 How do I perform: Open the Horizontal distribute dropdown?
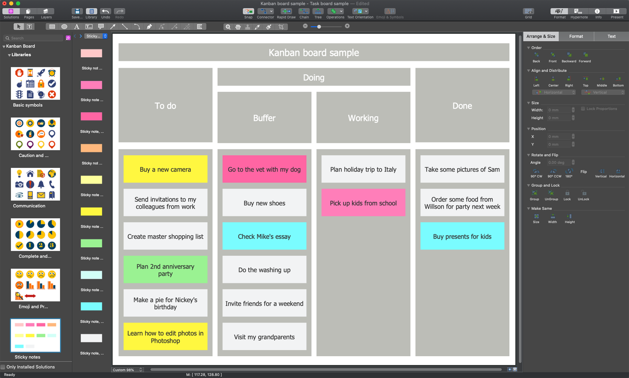pyautogui.click(x=554, y=93)
